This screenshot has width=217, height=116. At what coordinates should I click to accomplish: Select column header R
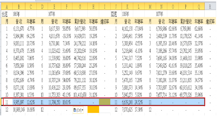pos(210,7)
